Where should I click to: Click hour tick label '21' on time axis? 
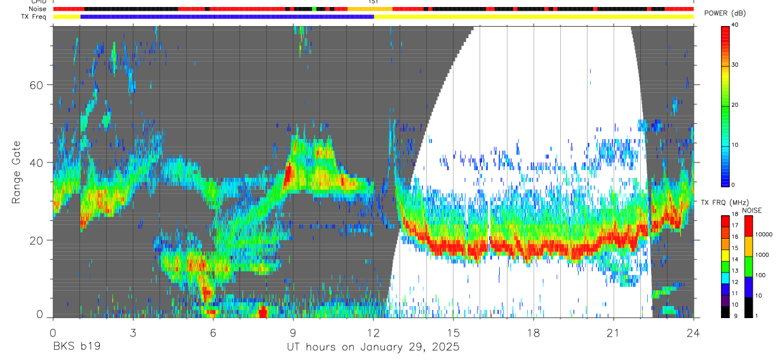(x=614, y=333)
